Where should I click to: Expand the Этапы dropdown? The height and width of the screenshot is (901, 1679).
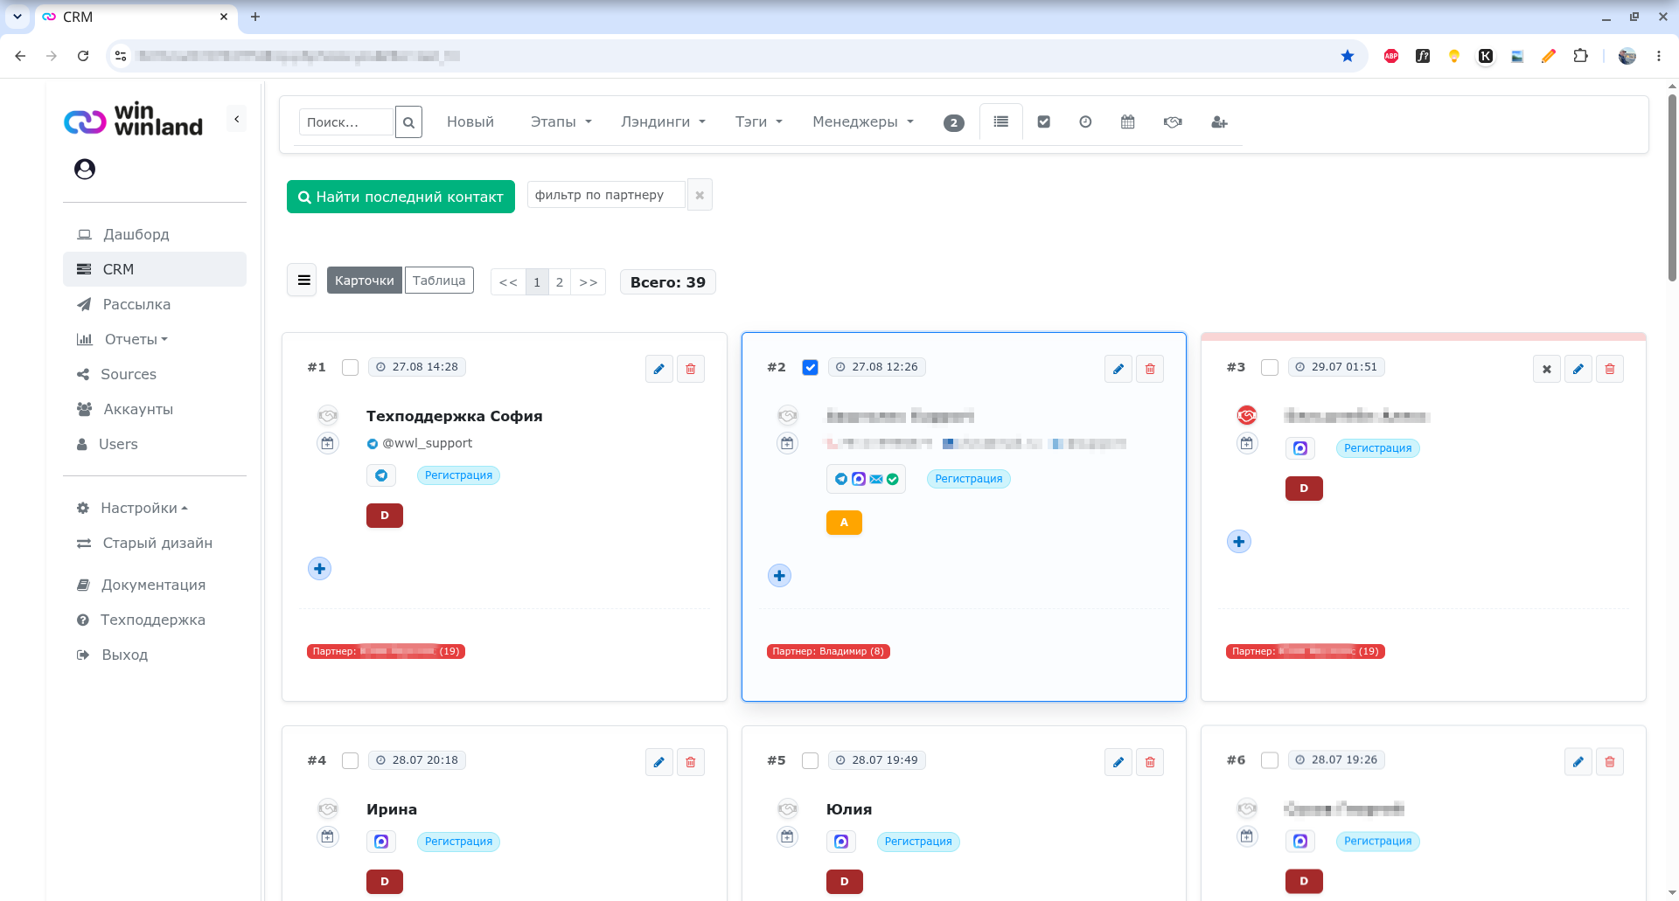[x=561, y=122]
